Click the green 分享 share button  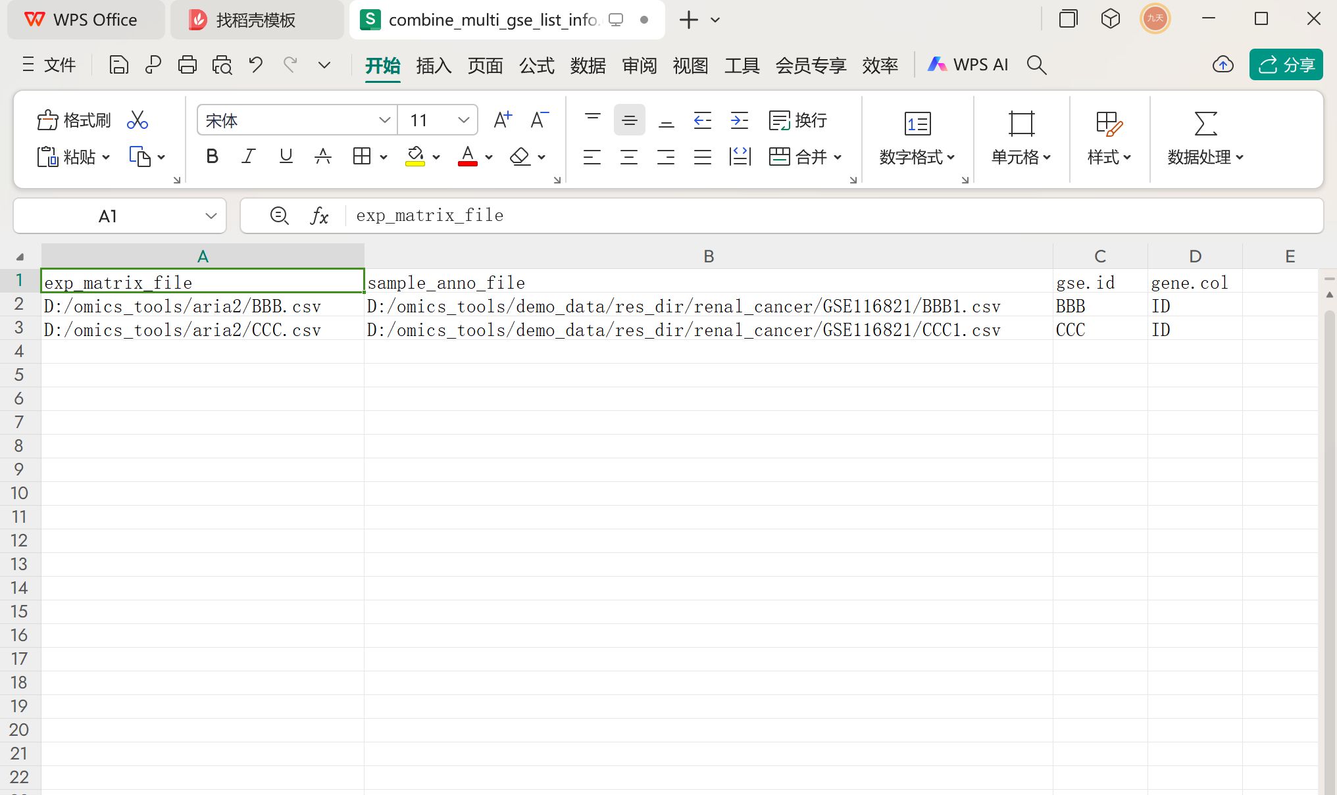tap(1286, 64)
